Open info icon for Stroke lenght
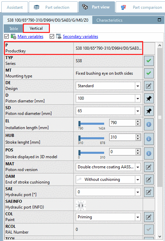The image size is (165, 241). pyautogui.click(x=149, y=139)
